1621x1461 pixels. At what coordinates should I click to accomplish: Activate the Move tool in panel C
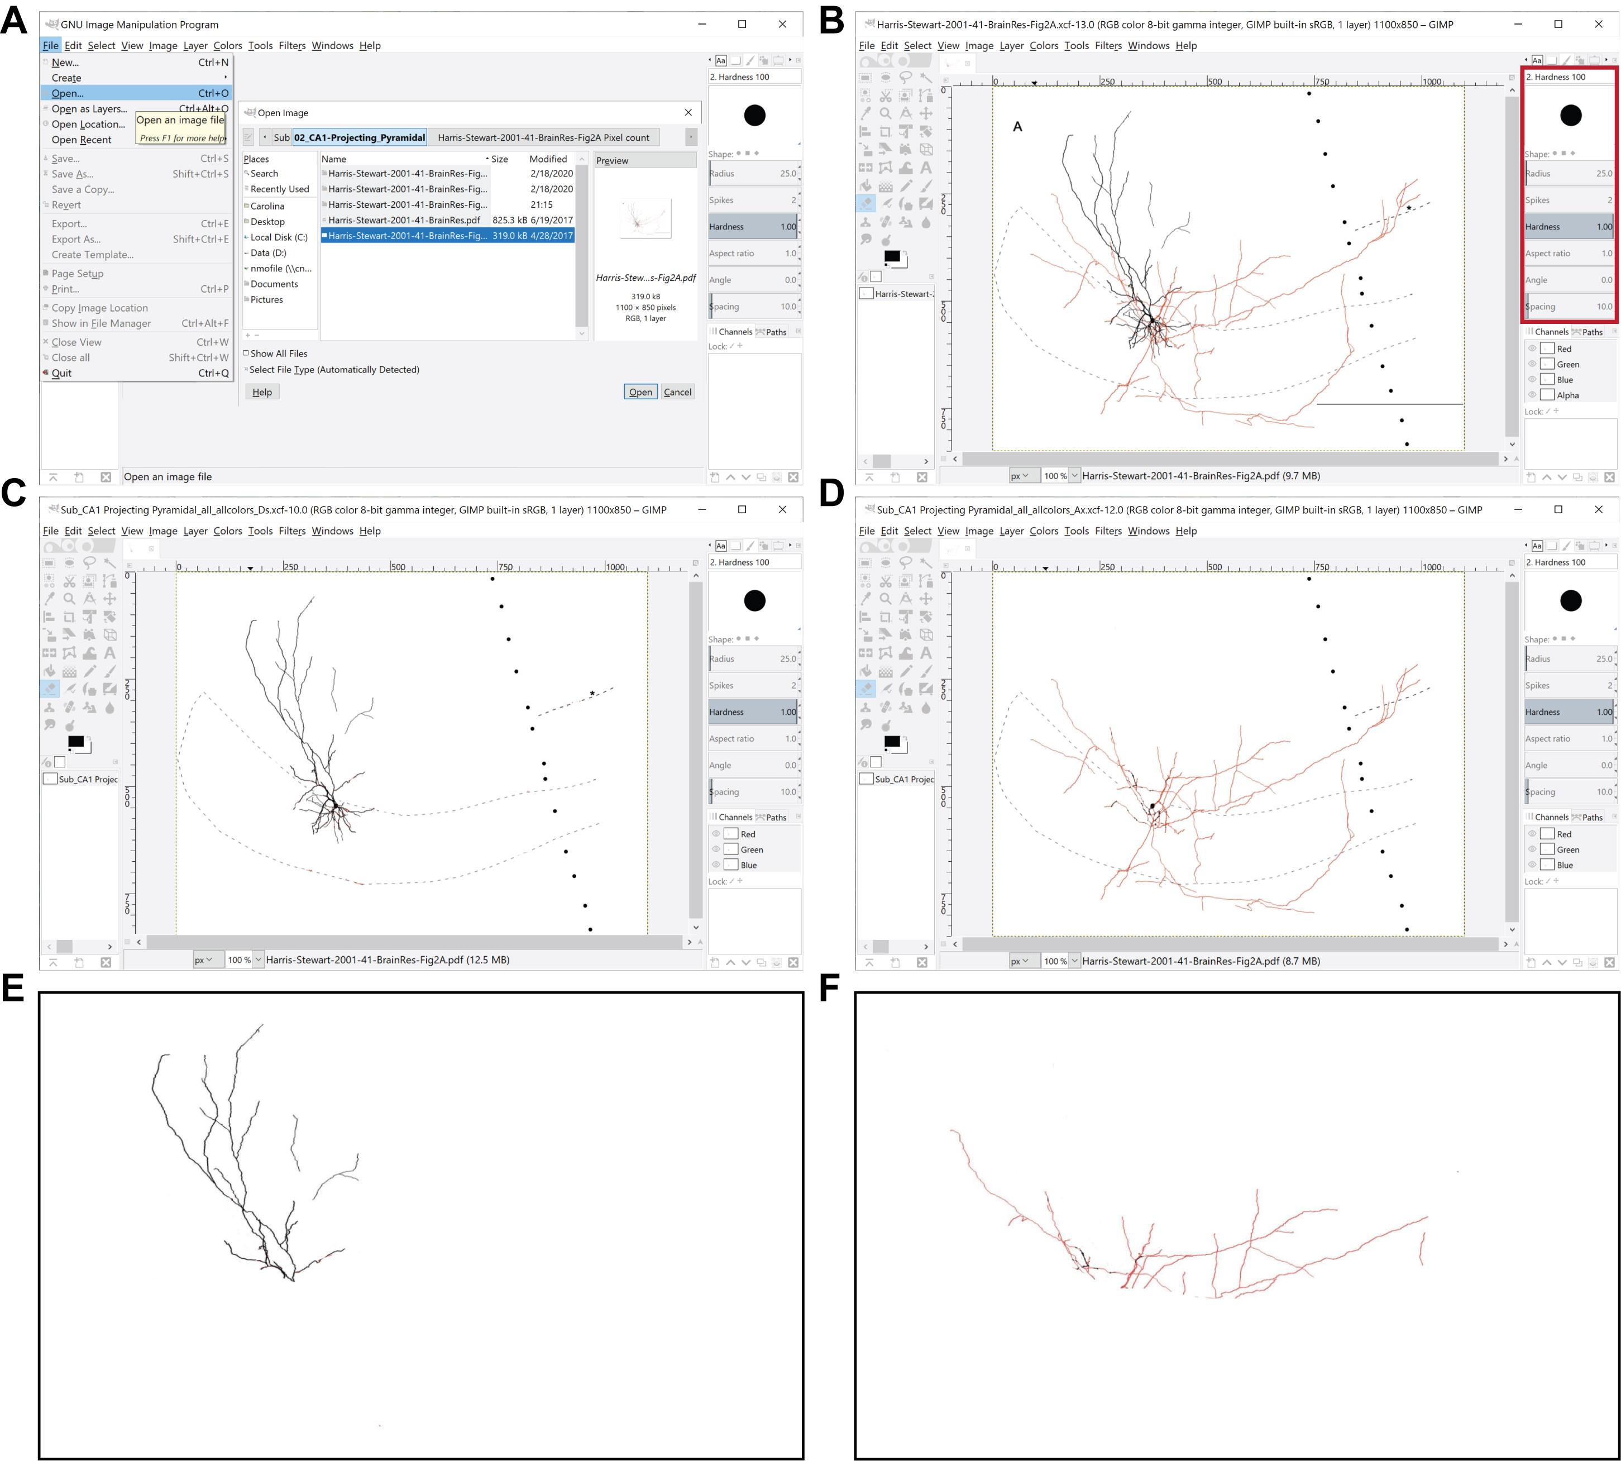[110, 599]
